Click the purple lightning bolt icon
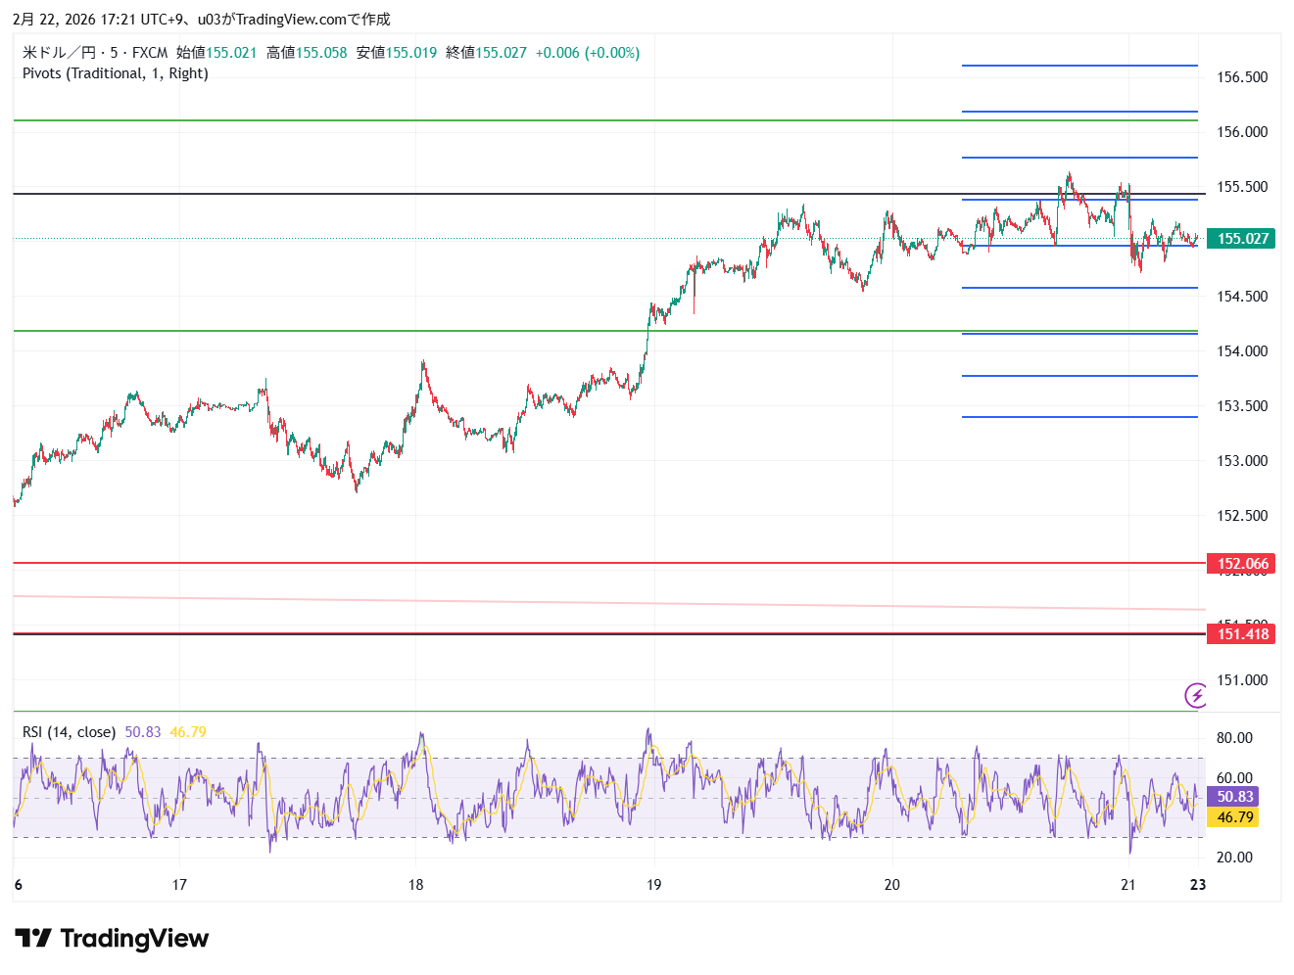 pos(1195,696)
